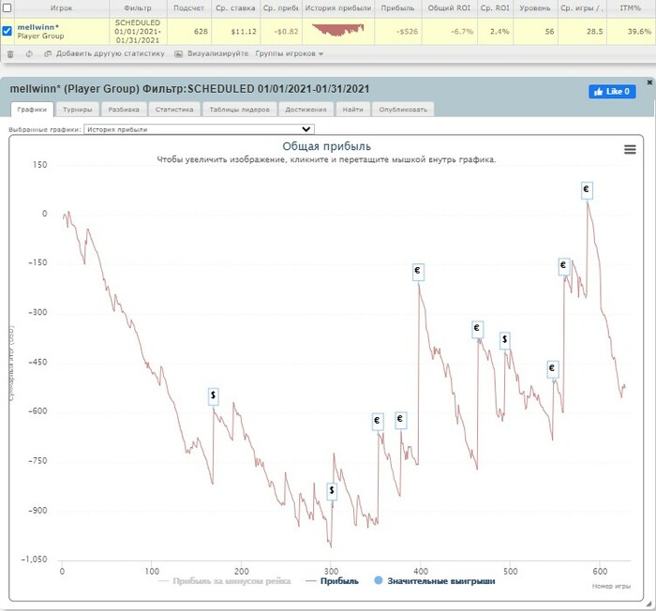Toggle the select-all checkbox in table header

point(7,7)
